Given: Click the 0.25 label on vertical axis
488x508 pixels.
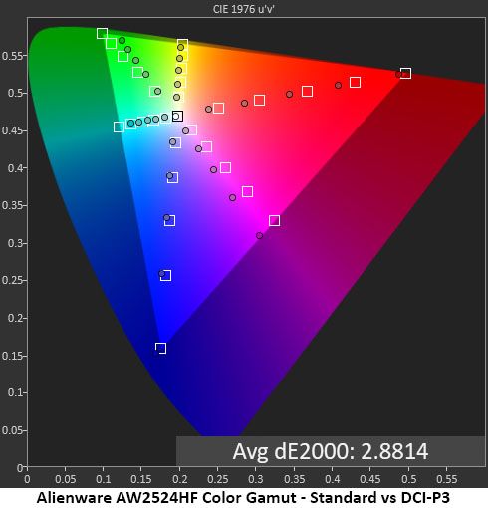Looking at the screenshot, I should (x=12, y=280).
